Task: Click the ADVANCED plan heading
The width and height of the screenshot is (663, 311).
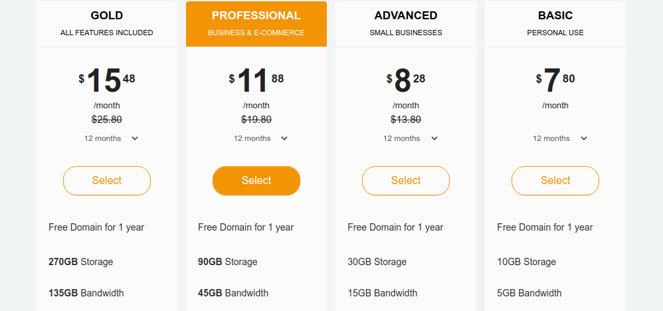Action: click(406, 15)
